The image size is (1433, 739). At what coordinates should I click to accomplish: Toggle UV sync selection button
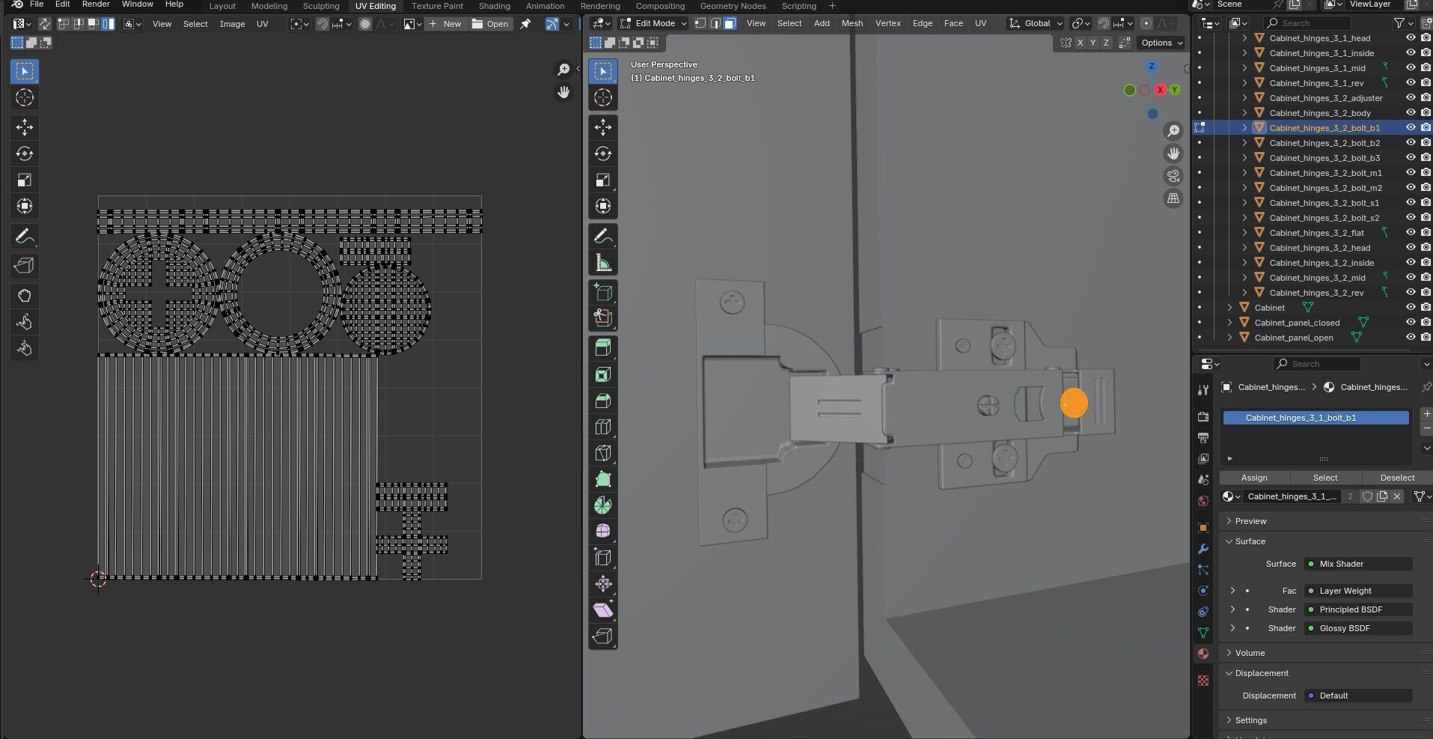[44, 24]
